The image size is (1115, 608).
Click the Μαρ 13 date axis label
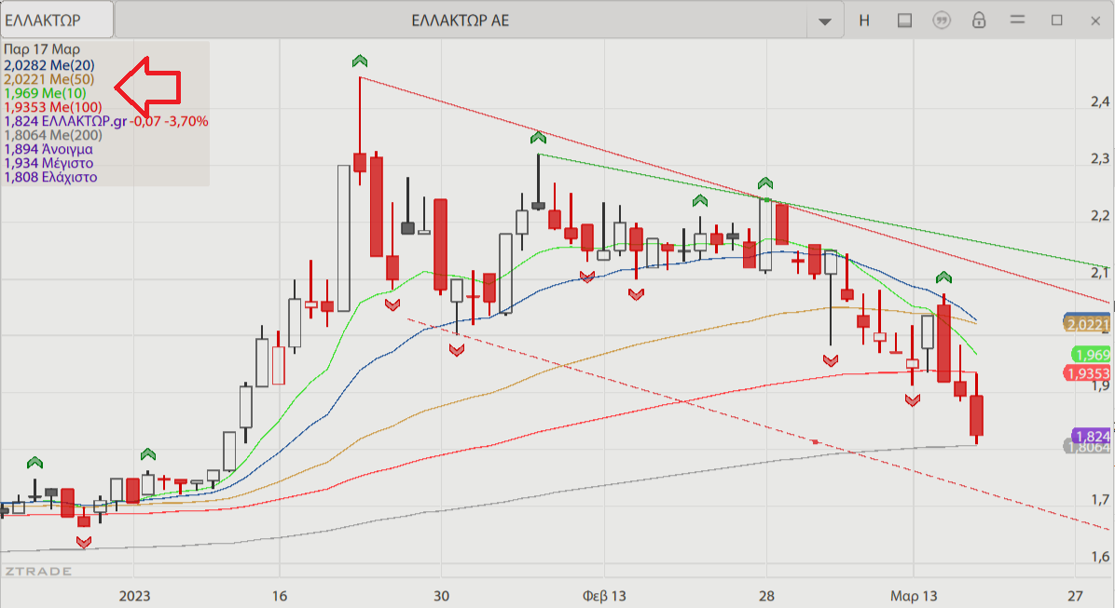point(914,596)
